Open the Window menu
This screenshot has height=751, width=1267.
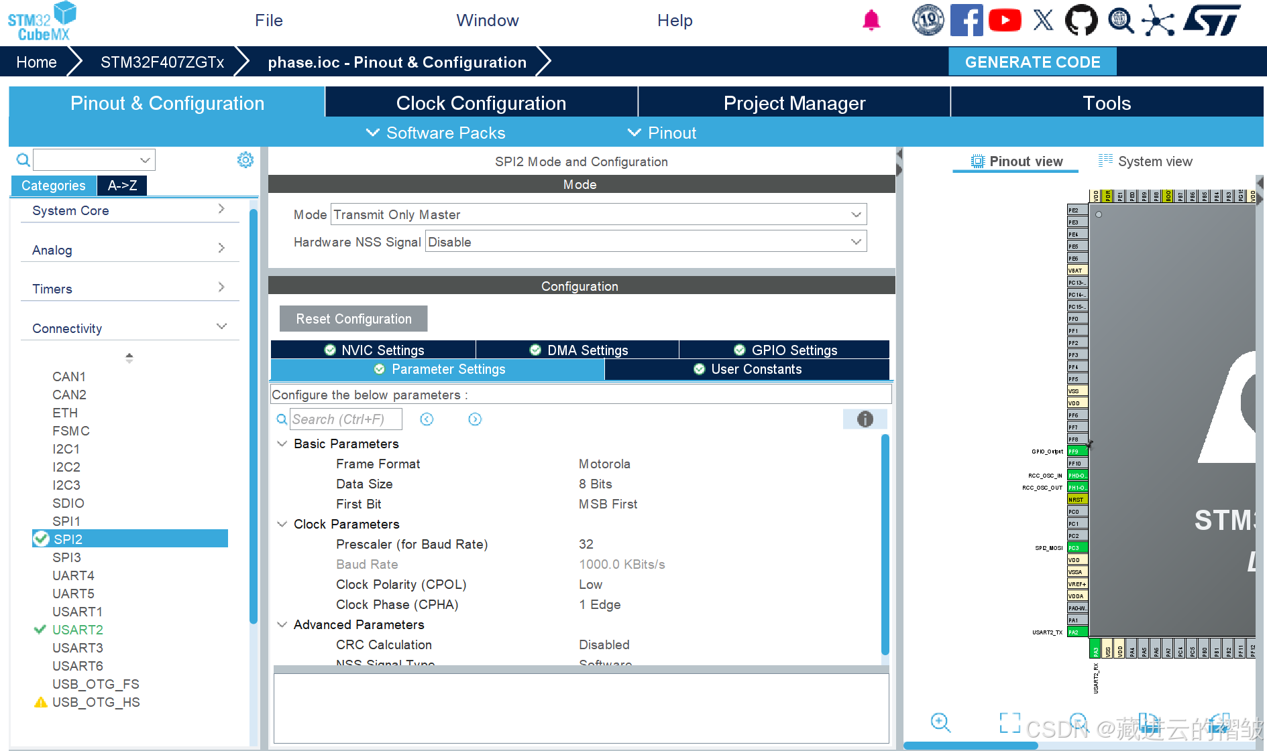[488, 20]
